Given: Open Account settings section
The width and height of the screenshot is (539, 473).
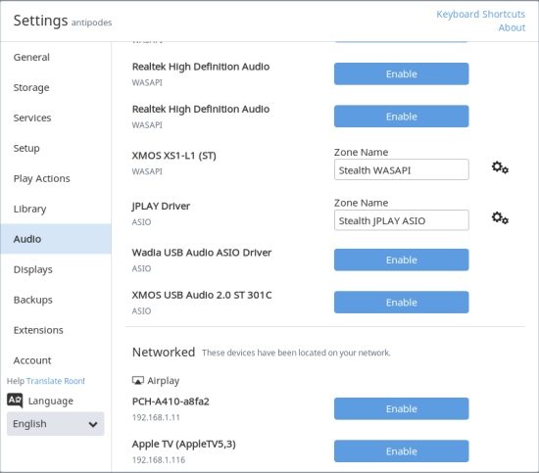Looking at the screenshot, I should 56,360.
